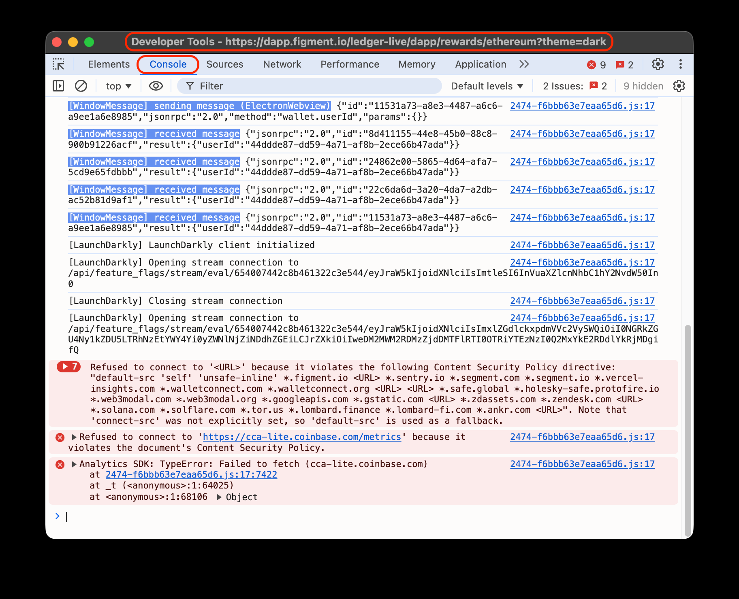Open the Performance tab

tap(350, 64)
